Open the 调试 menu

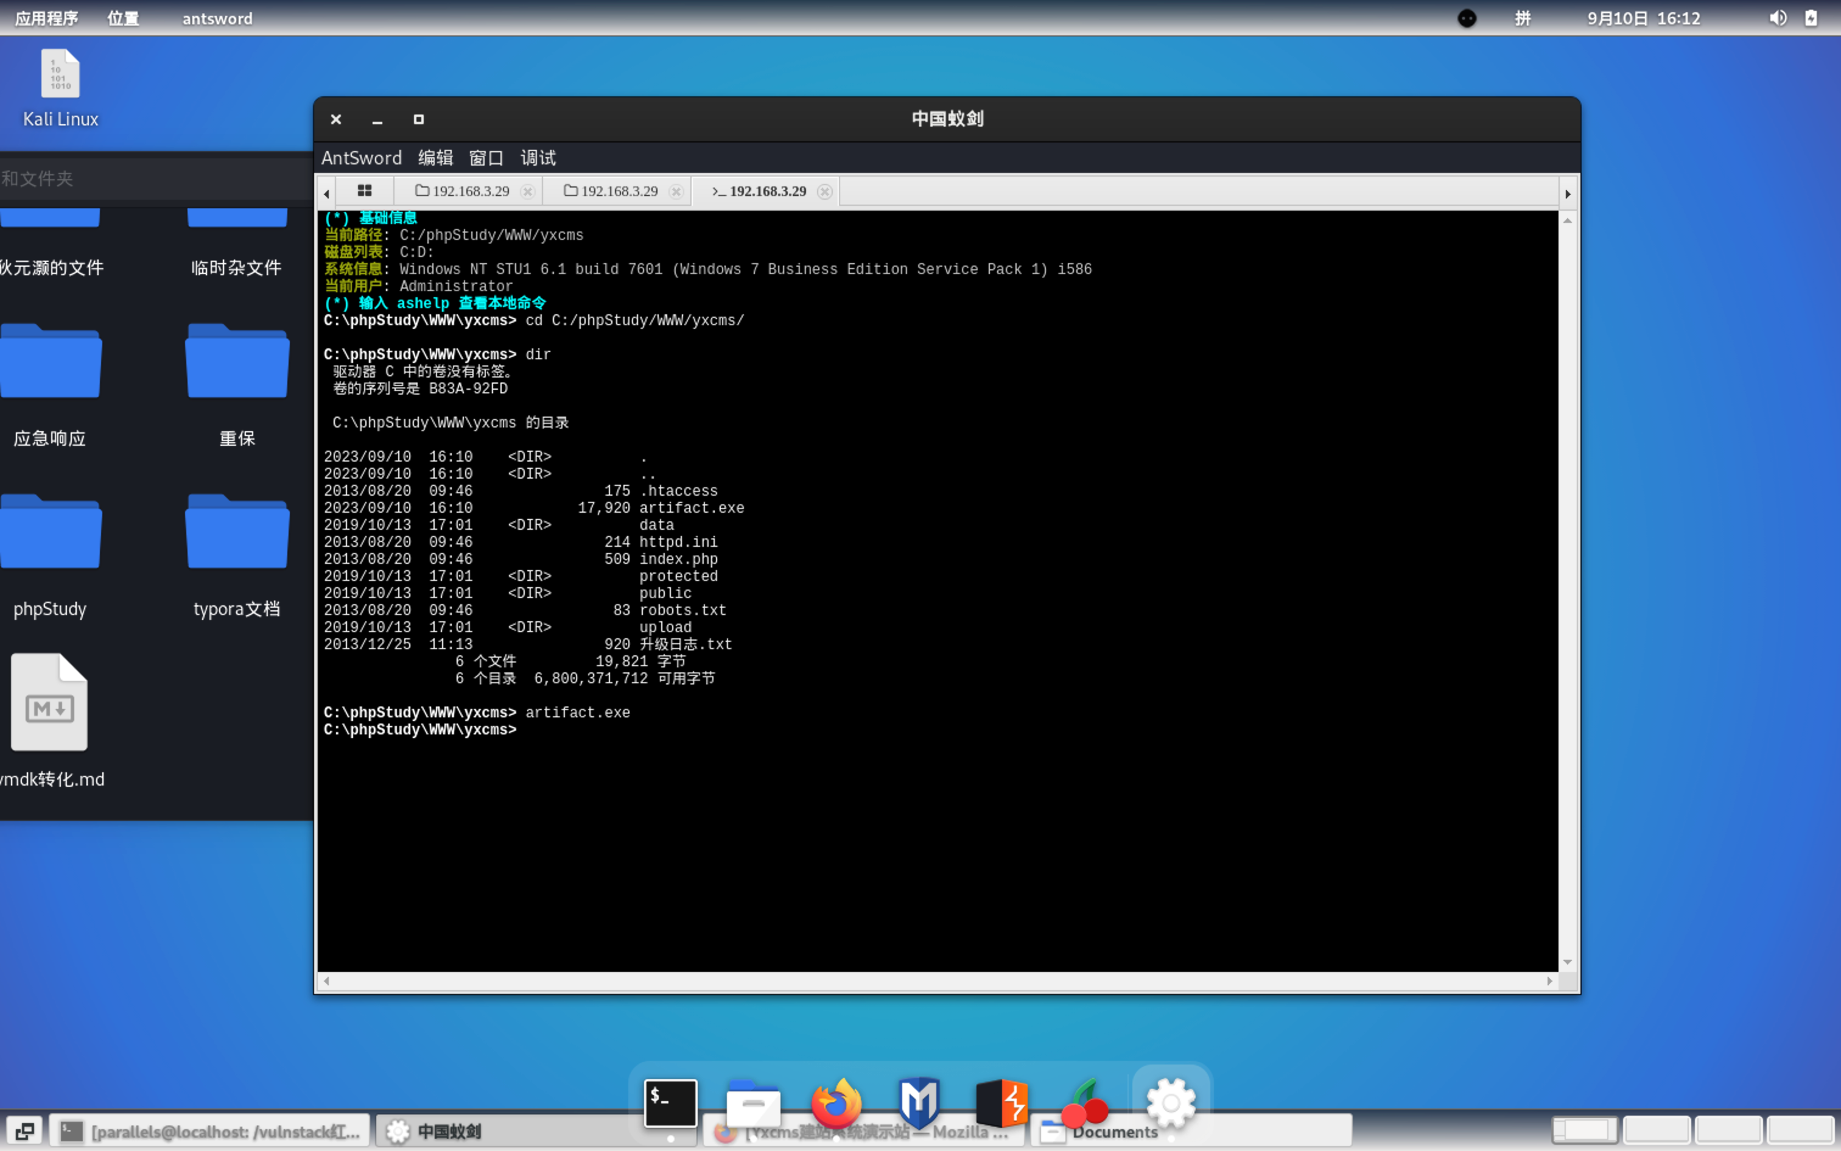pos(538,158)
